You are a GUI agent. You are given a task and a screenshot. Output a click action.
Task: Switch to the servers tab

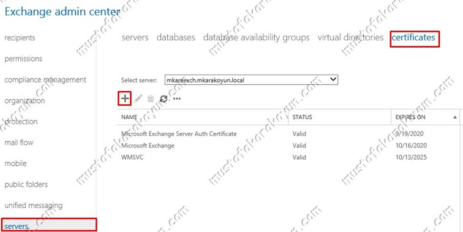[x=135, y=37]
